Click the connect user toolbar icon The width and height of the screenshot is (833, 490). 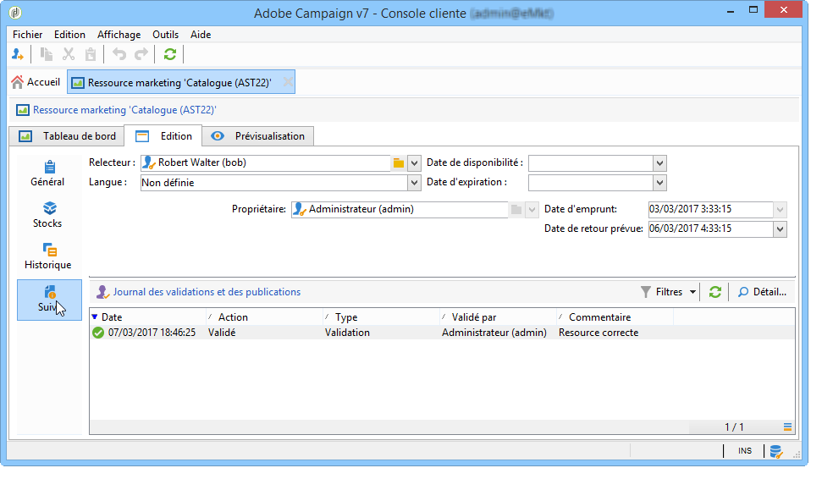tap(18, 54)
